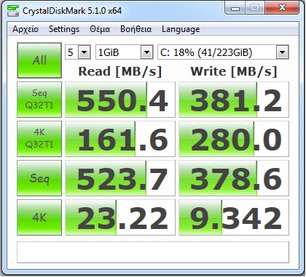
Task: Open the Αρχείο menu
Action: 25,29
